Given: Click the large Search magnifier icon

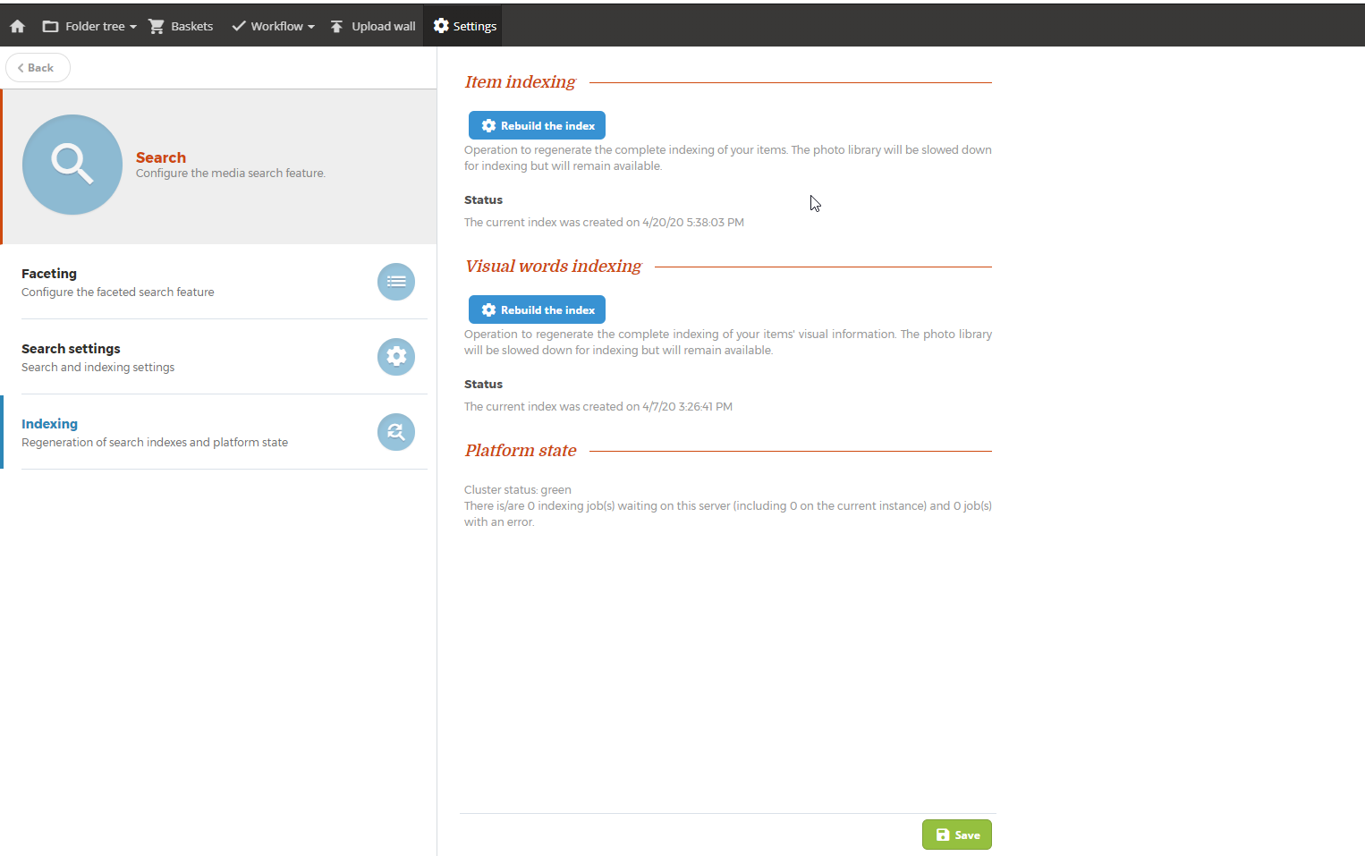Looking at the screenshot, I should coord(72,165).
